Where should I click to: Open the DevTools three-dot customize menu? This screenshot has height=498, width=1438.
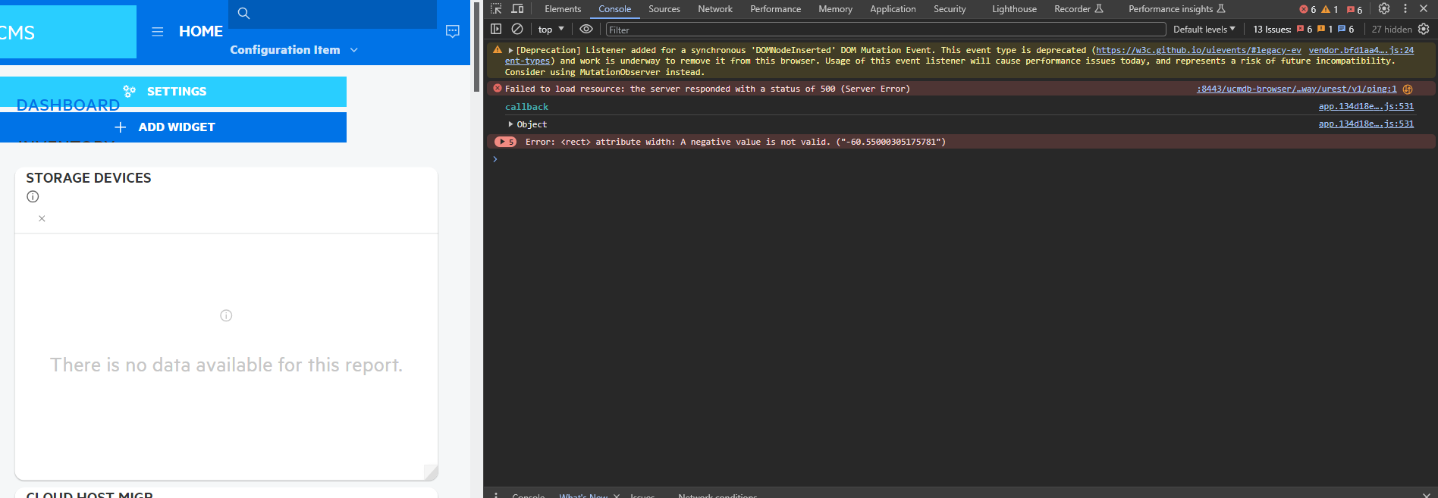coord(1405,9)
